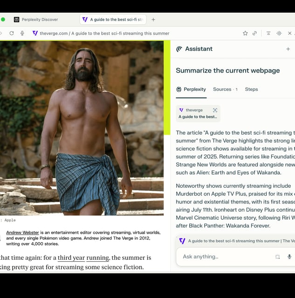Image resolution: width=295 pixels, height=298 pixels.
Task: Open a new browser tab
Action: click(x=153, y=20)
